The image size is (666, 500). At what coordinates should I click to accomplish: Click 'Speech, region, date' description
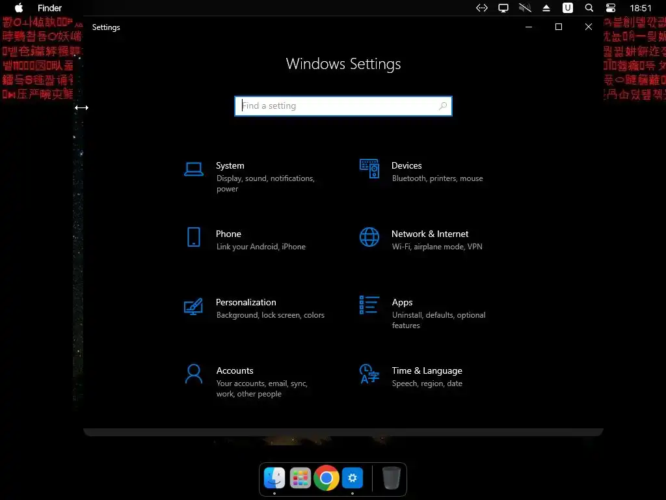[427, 383]
